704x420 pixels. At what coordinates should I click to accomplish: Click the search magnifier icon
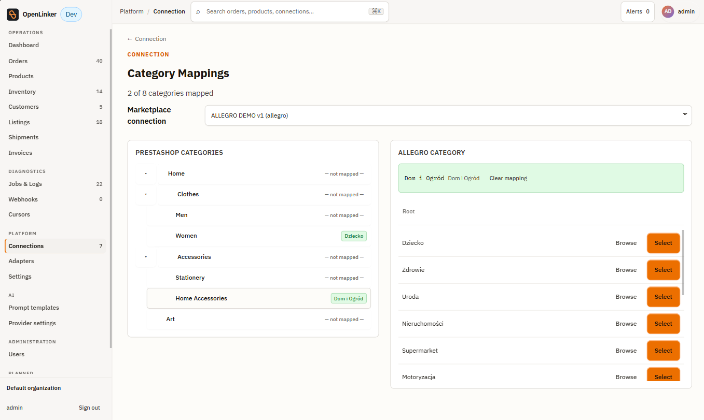198,11
